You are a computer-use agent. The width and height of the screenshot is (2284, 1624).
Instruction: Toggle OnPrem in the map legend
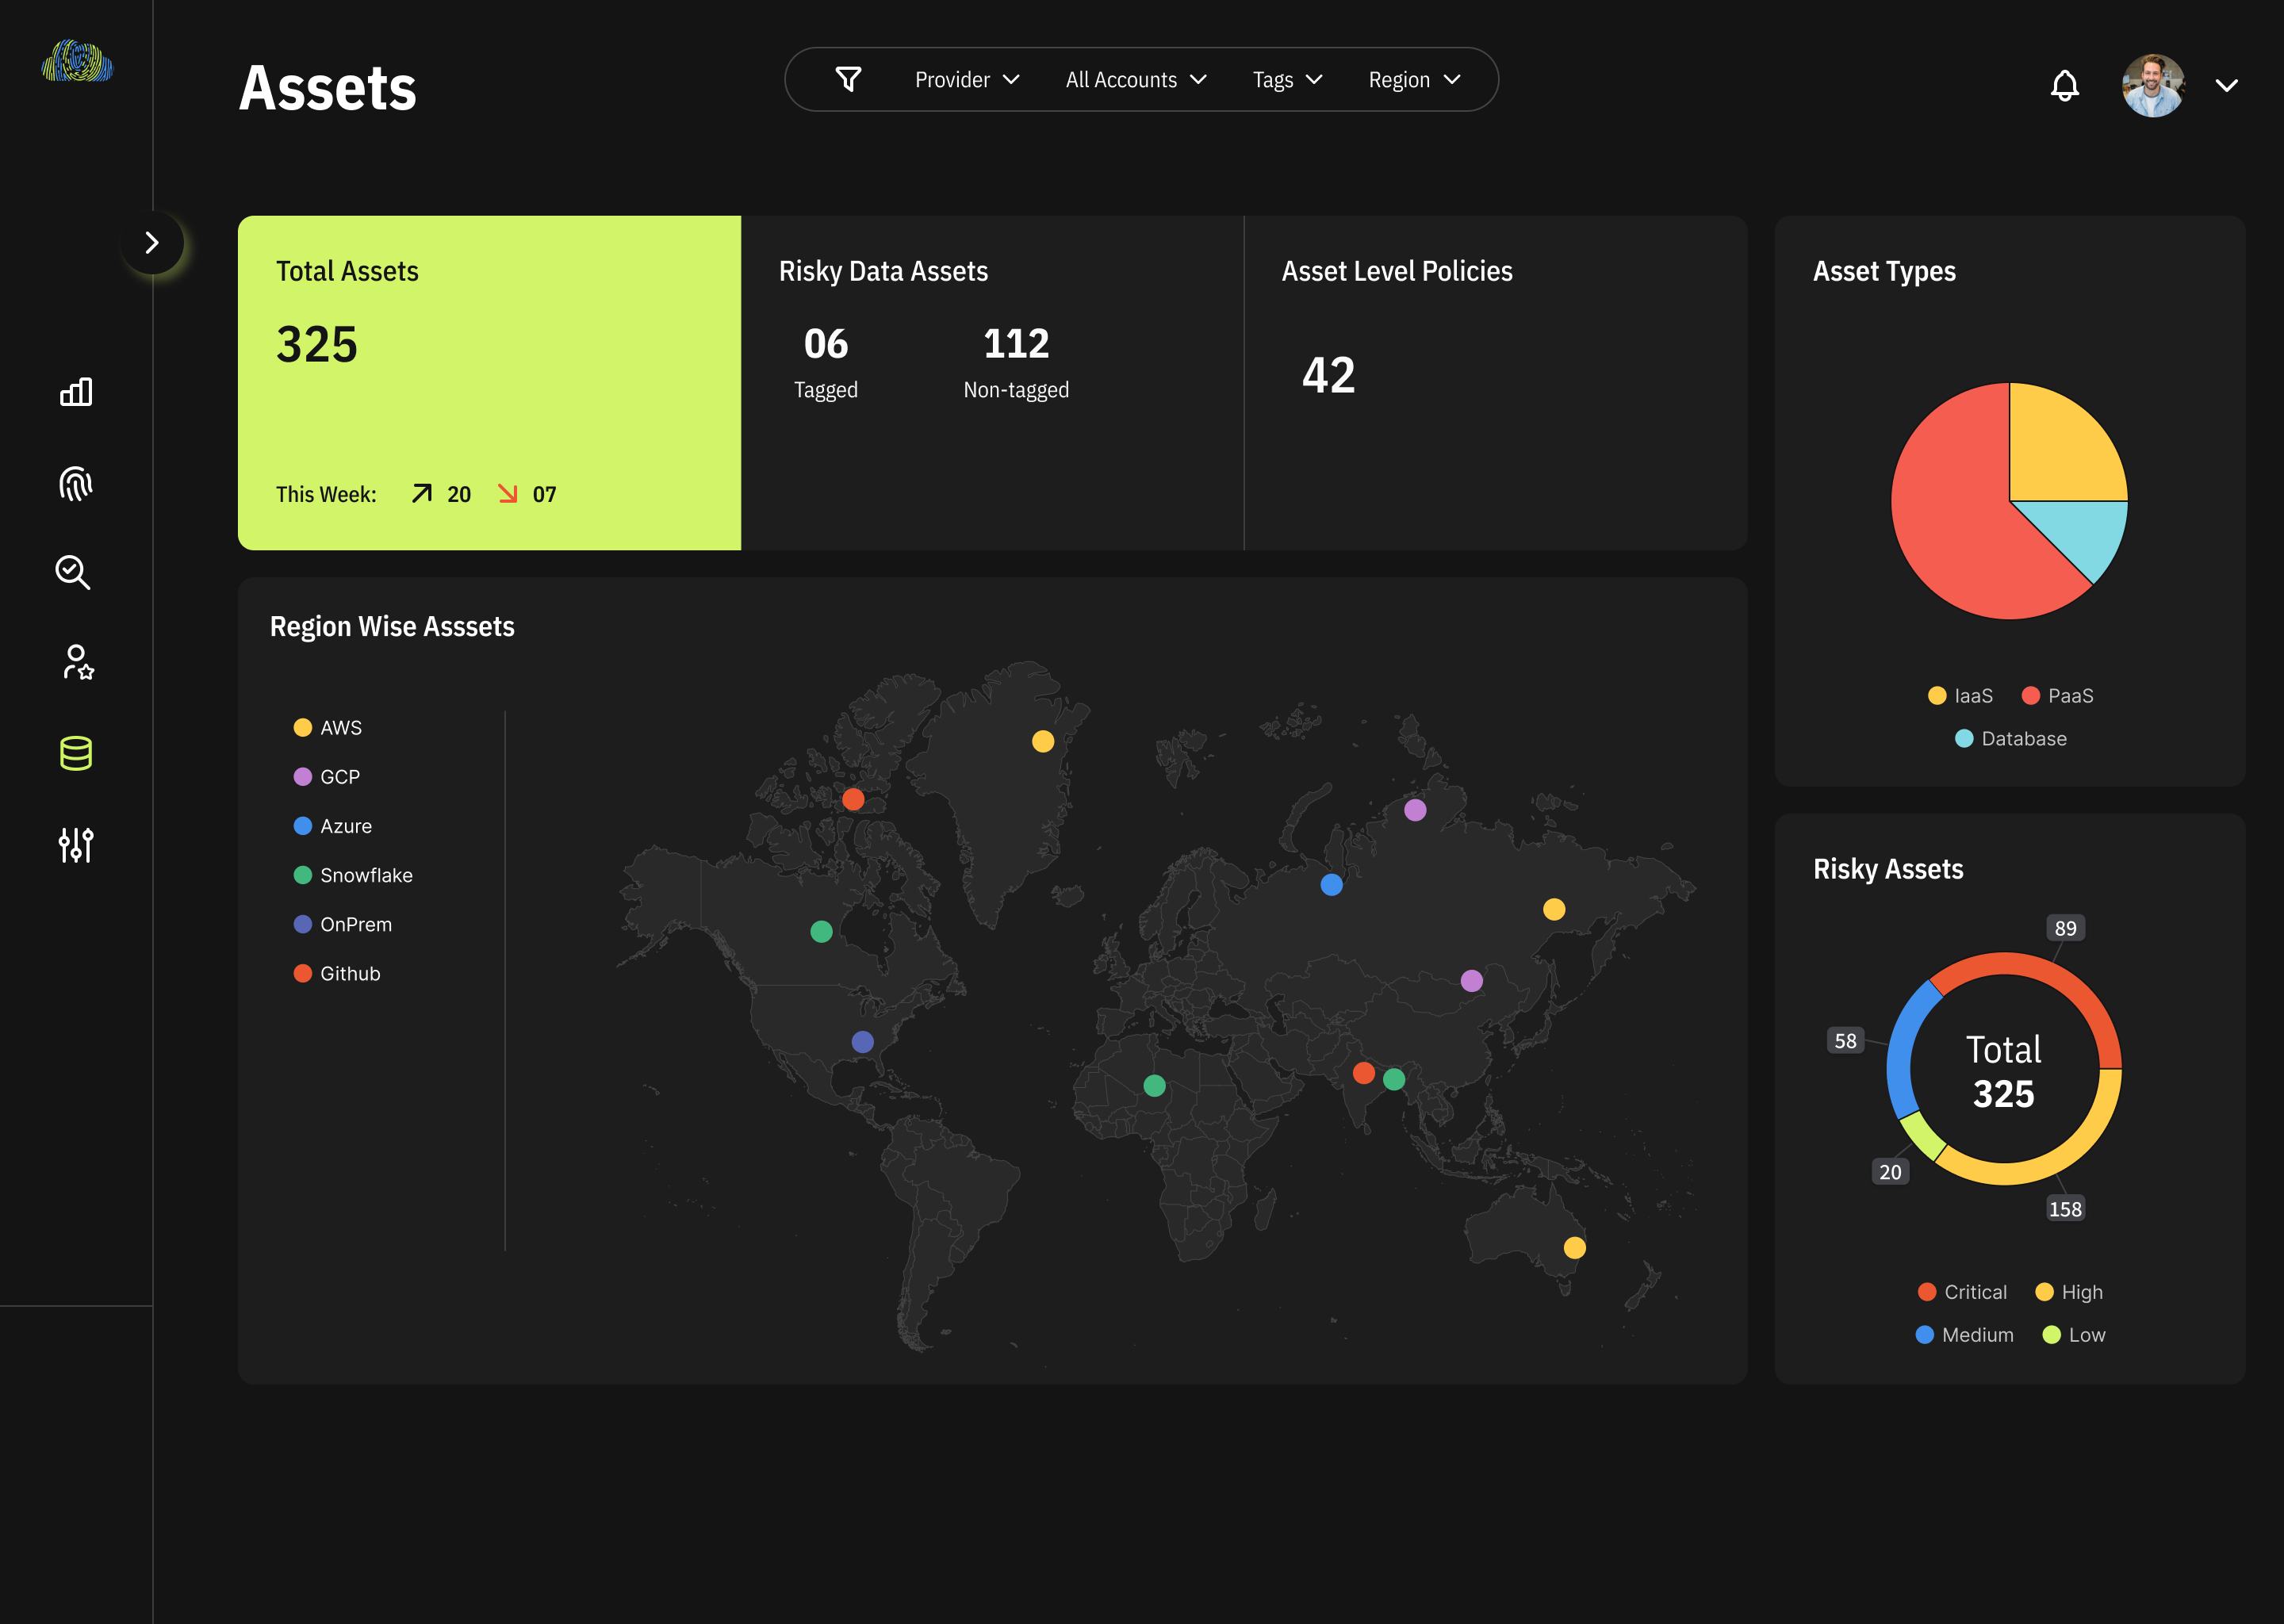[343, 924]
